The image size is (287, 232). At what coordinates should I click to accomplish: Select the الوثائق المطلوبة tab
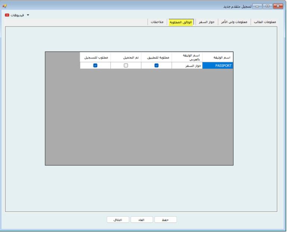point(181,22)
